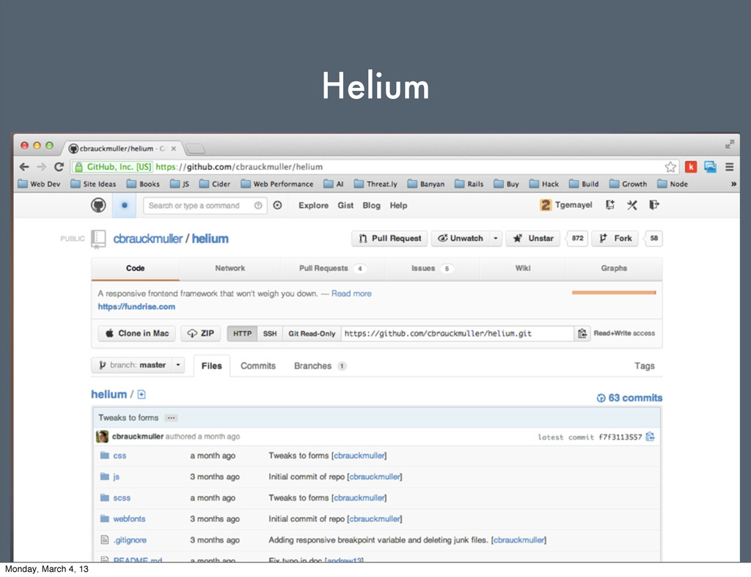Viewport: 751px width, 577px height.
Task: Open the Explore navigation link
Action: click(x=313, y=206)
